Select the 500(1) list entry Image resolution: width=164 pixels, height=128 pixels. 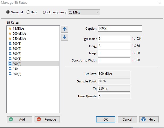[x=33, y=44]
